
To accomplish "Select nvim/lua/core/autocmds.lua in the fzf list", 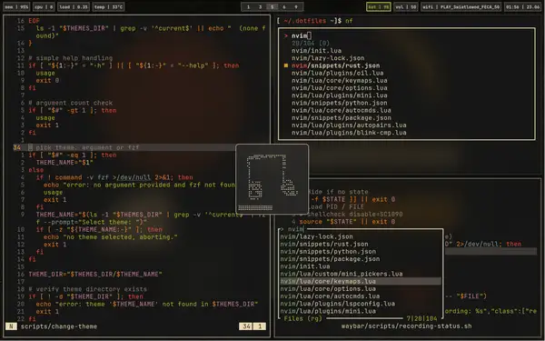I will tap(342, 110).
